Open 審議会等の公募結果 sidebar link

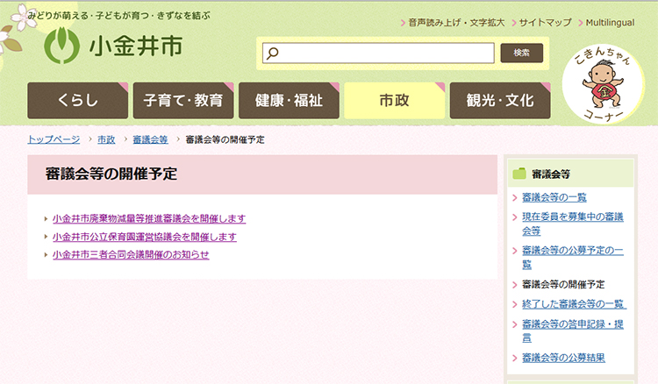pyautogui.click(x=563, y=358)
